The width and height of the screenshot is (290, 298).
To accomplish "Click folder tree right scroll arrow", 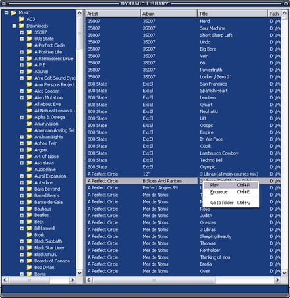I will [x=72, y=280].
